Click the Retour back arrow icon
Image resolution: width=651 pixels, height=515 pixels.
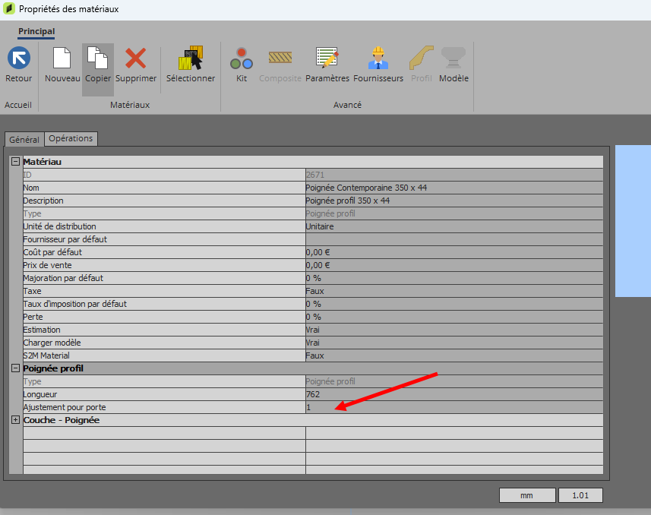(18, 59)
